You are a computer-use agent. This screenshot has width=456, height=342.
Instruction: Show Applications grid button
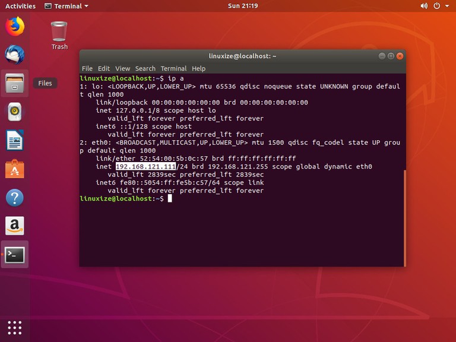[x=15, y=327]
